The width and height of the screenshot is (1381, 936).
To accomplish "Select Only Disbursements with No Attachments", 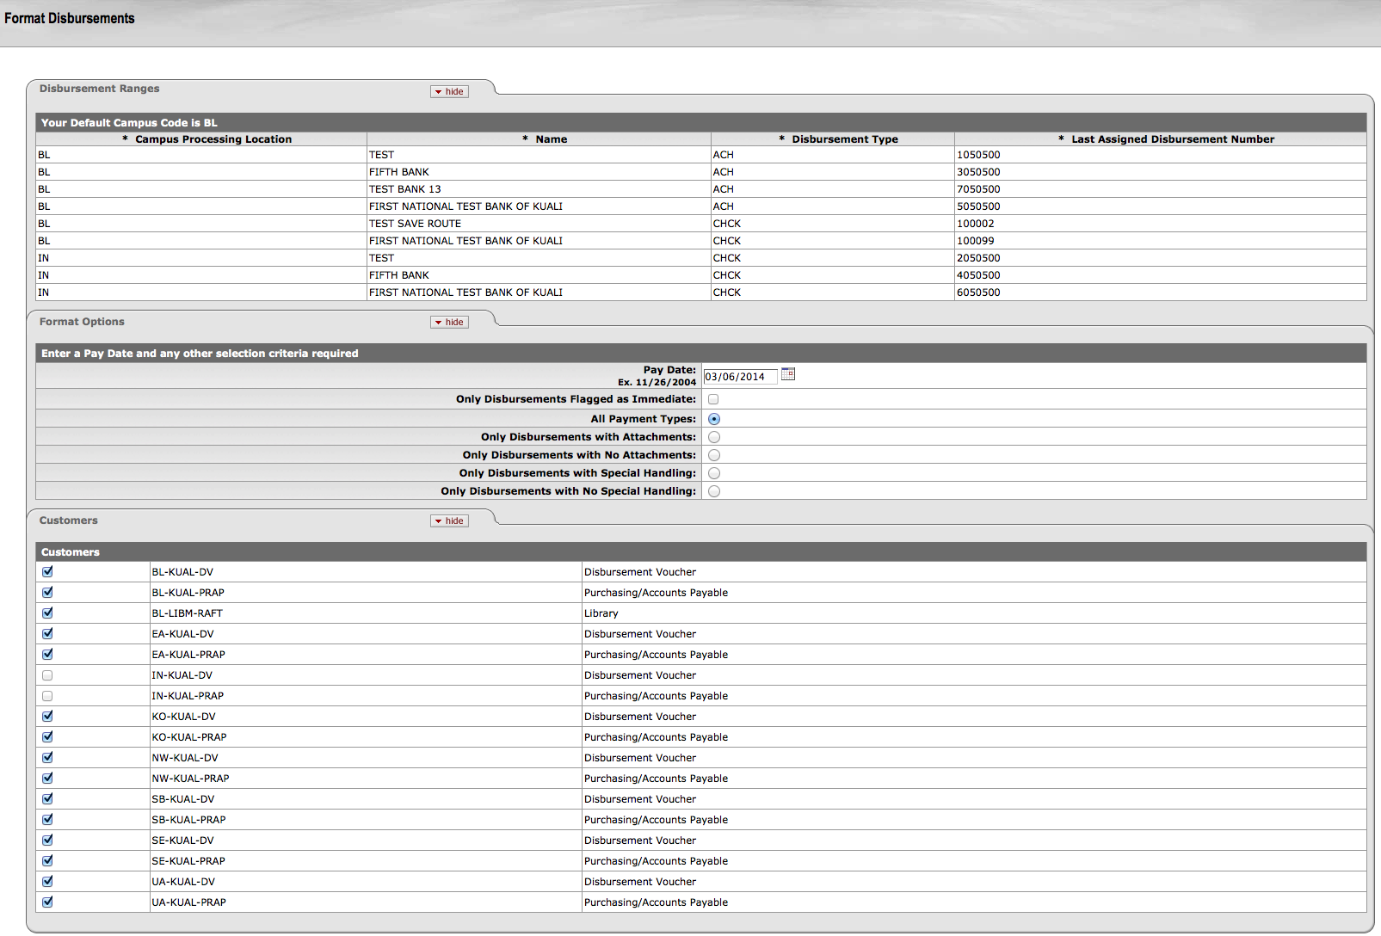I will (714, 455).
